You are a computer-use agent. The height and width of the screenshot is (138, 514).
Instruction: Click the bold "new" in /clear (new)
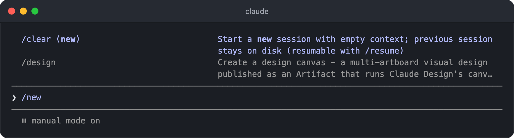coord(68,39)
